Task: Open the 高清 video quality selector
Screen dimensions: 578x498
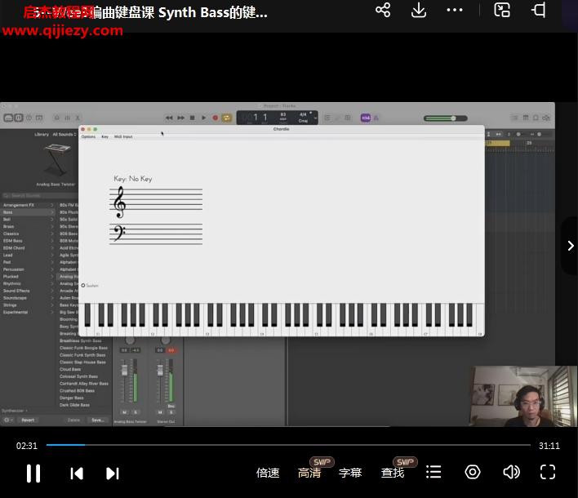Action: (309, 473)
